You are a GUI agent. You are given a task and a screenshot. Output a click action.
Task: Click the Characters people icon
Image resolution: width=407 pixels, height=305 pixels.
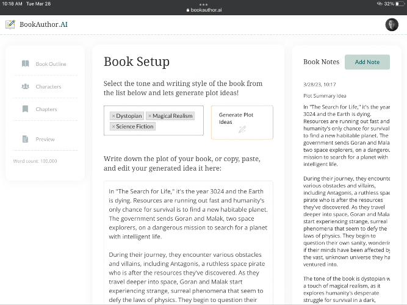click(25, 86)
